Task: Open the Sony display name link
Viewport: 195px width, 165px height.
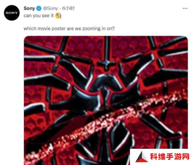Action: 29,8
